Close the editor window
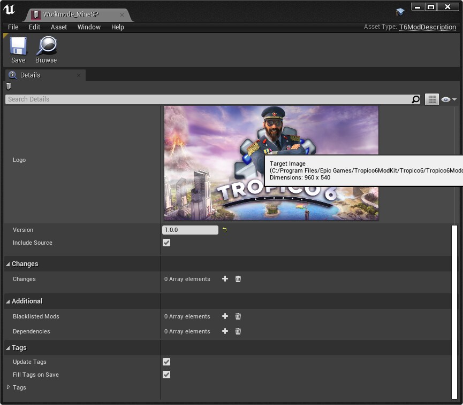This screenshot has height=405, width=463. (448, 7)
